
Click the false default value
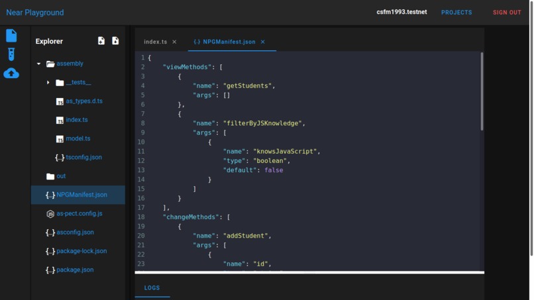(x=274, y=170)
